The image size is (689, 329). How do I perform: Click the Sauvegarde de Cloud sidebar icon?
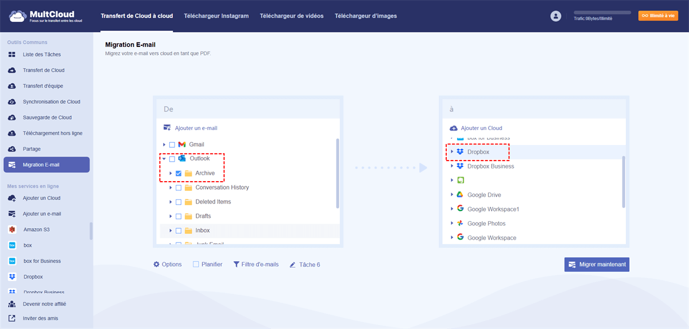(x=12, y=117)
